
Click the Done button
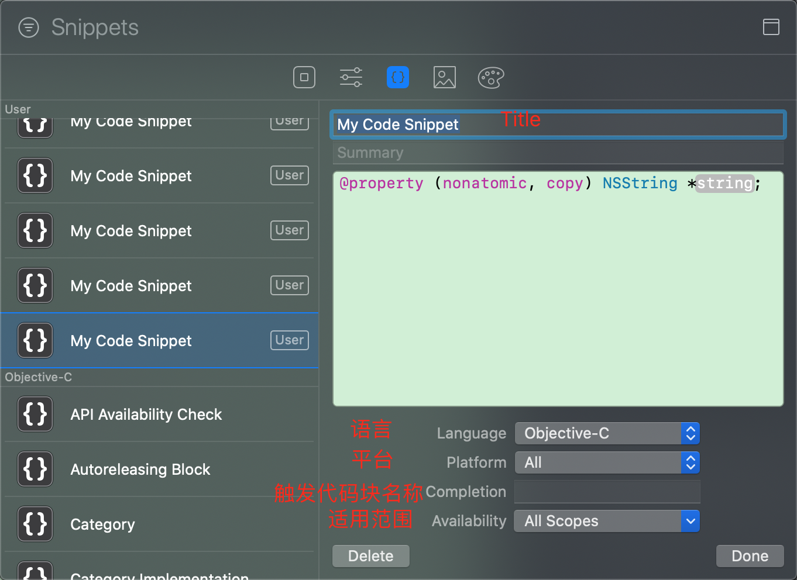[x=750, y=556]
